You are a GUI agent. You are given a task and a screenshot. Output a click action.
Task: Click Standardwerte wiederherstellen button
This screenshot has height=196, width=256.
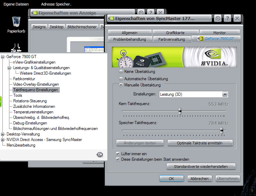click(x=201, y=167)
